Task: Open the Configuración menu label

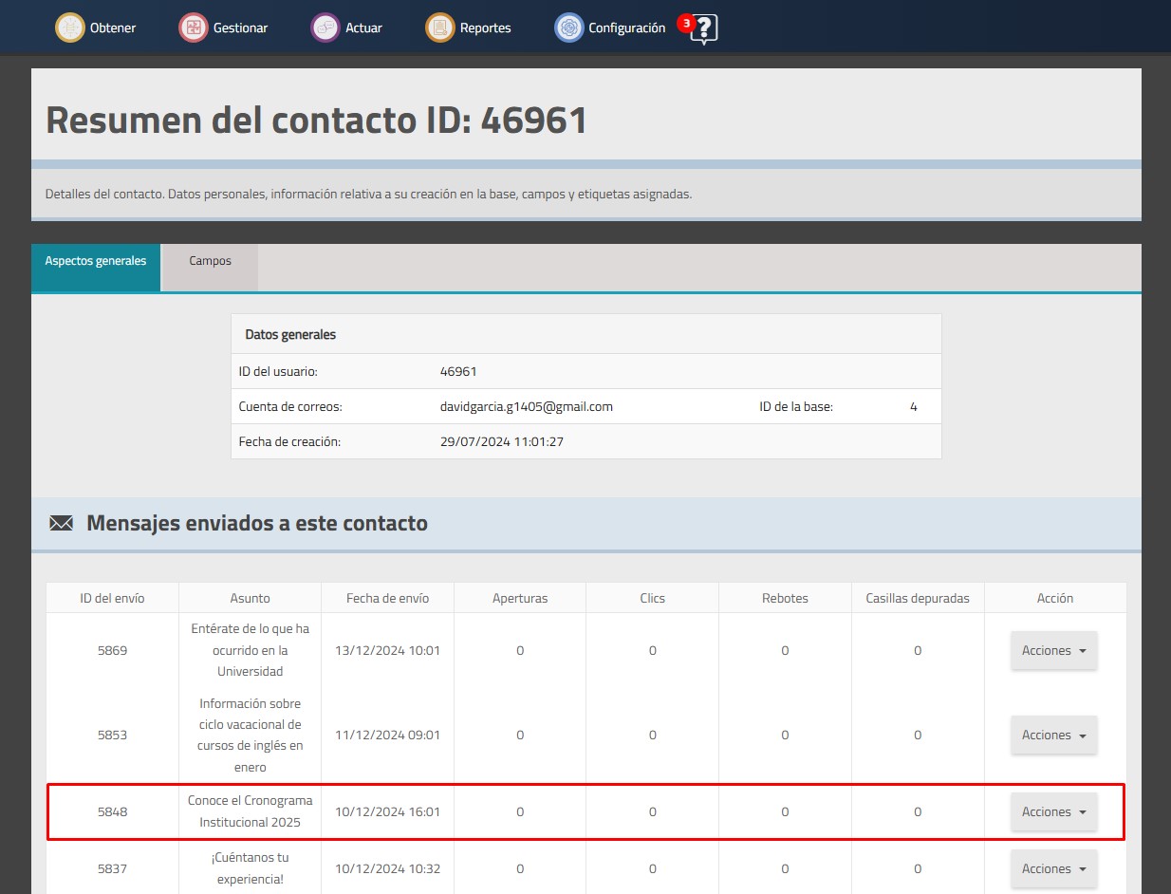Action: tap(627, 28)
